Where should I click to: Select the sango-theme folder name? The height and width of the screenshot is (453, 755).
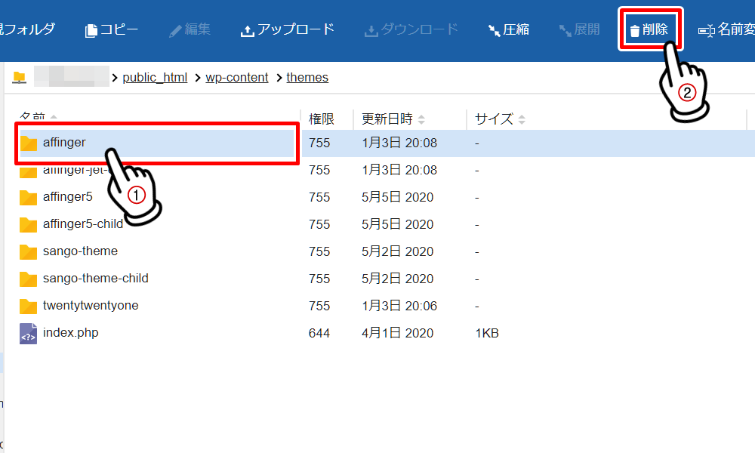point(80,251)
